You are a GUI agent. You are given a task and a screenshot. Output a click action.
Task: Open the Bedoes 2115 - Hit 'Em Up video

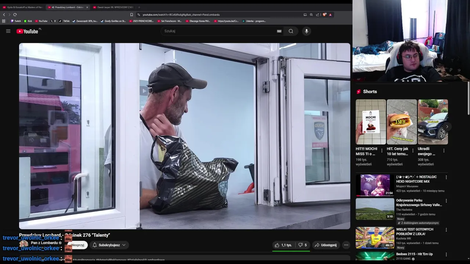click(x=414, y=254)
